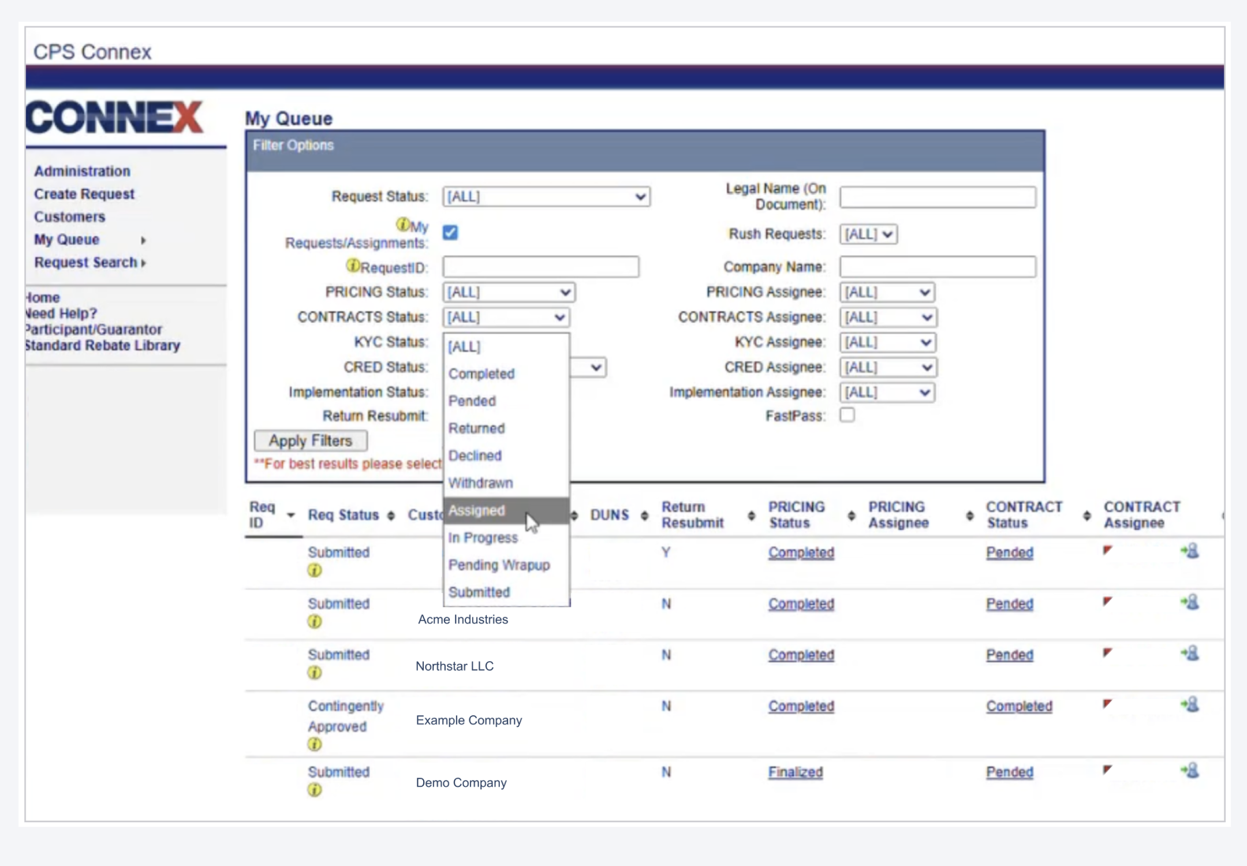Sort by CONTRACT Status column arrows
Viewport: 1247px width, 866px height.
pos(1087,516)
